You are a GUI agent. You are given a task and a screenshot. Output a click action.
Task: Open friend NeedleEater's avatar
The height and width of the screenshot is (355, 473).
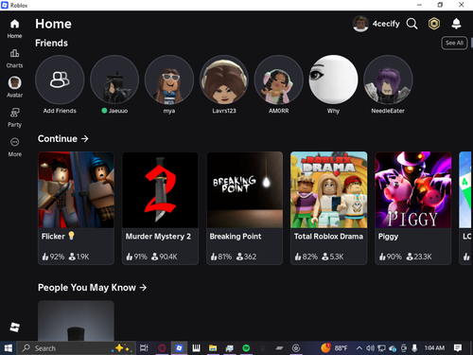pos(388,80)
